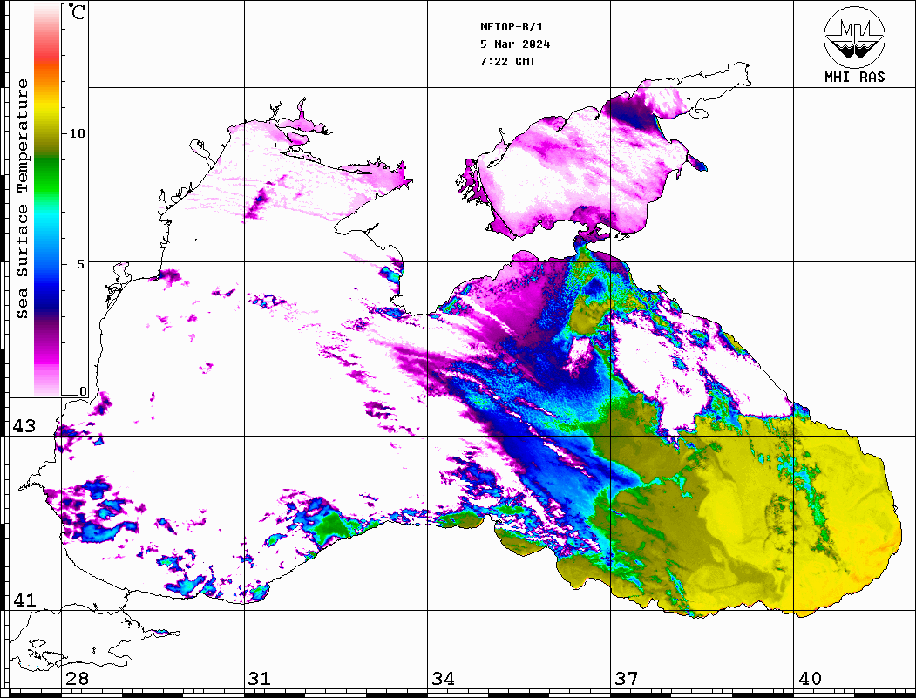This screenshot has width=916, height=698.
Task: Click the '10' tick on the scale
Action: click(77, 133)
